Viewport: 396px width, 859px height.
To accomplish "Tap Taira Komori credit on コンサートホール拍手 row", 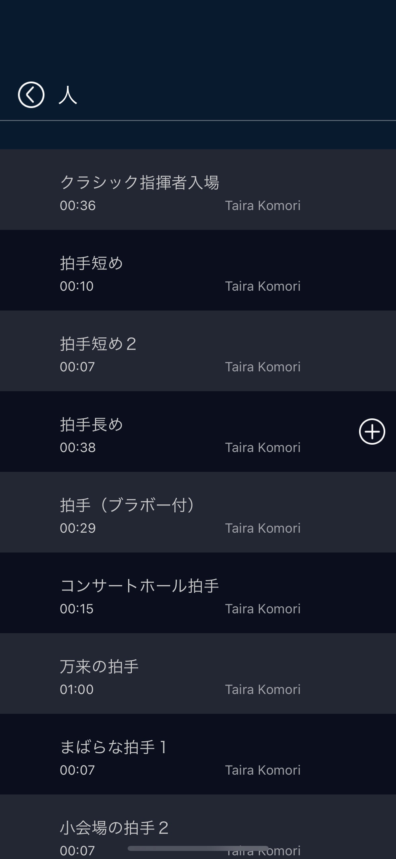I will click(263, 609).
